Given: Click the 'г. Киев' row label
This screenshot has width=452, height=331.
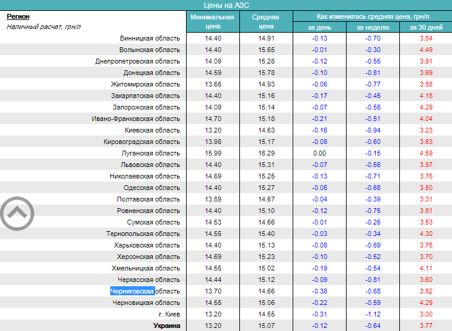Looking at the screenshot, I should tap(168, 315).
